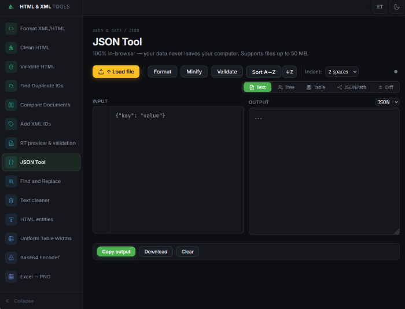Click the Validate HTML shield icon
This screenshot has height=309, width=405.
pos(11,67)
